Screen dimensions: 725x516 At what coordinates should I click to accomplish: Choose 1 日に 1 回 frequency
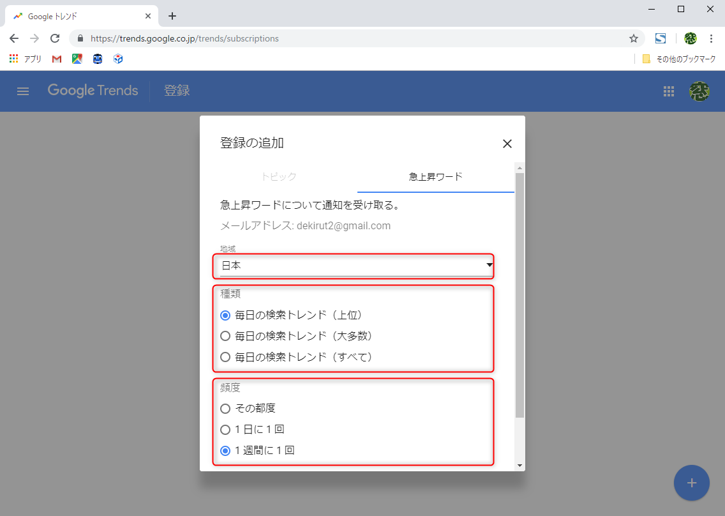tap(225, 429)
